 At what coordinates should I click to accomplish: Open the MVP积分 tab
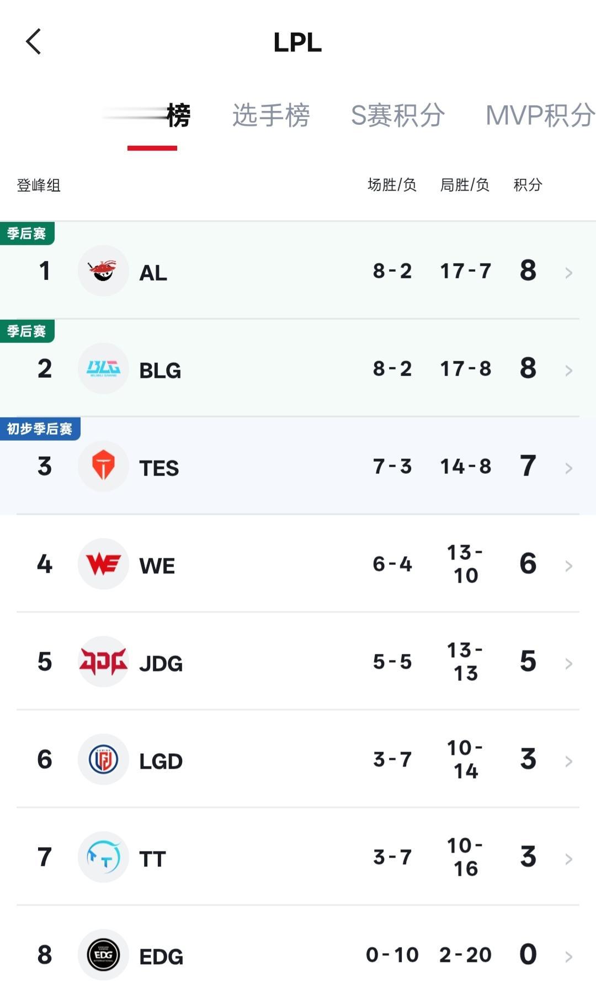click(x=540, y=115)
